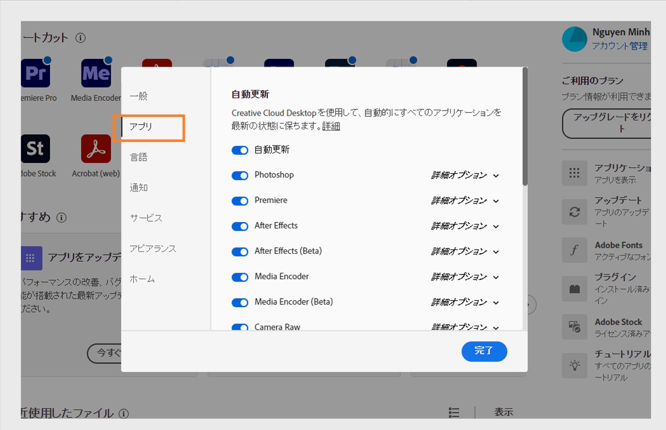Open the Acrobat (web) icon
Viewport: 666px width, 430px height.
pyautogui.click(x=95, y=148)
